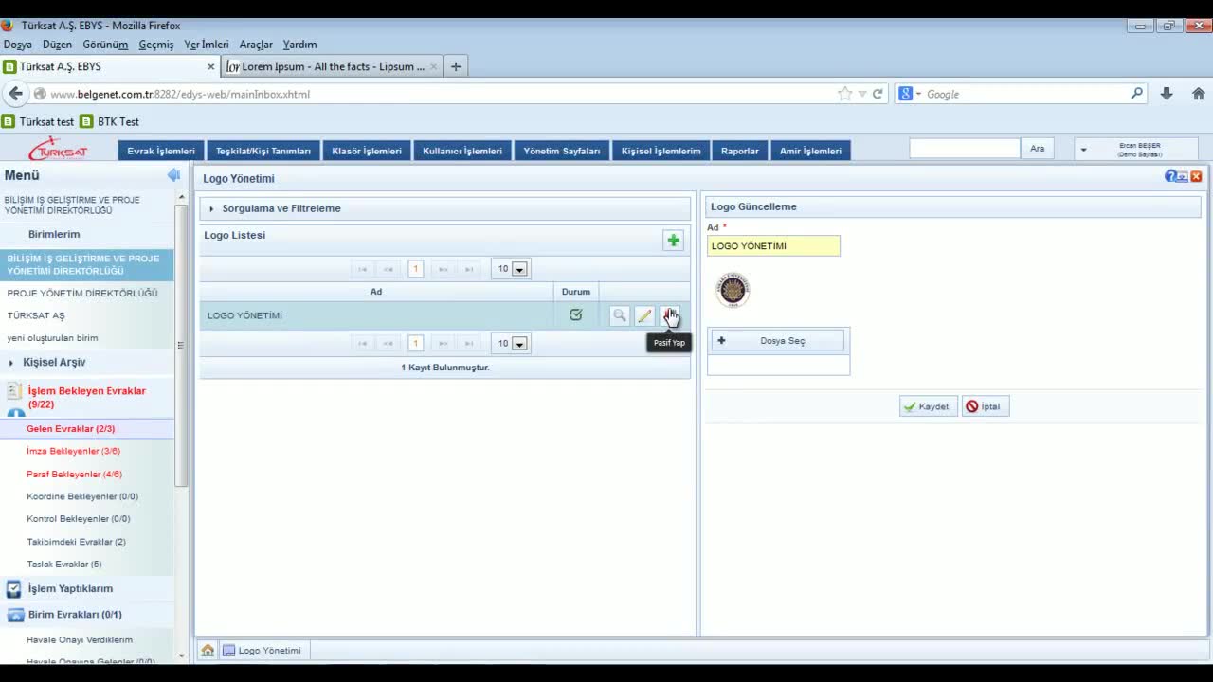Click the Firefox downloads arrow icon
The image size is (1213, 682).
pos(1167,94)
